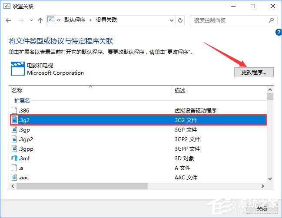
Task: Click the list scroll down arrow
Action: (x=270, y=178)
